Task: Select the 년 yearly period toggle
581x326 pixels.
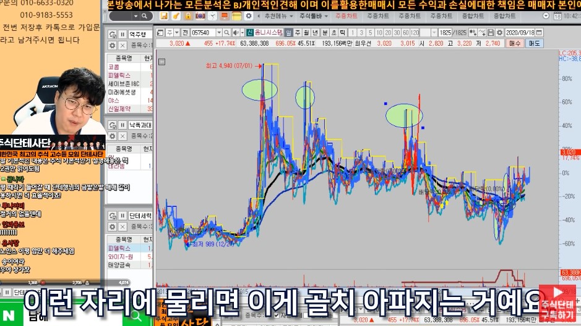Action: [x=316, y=33]
